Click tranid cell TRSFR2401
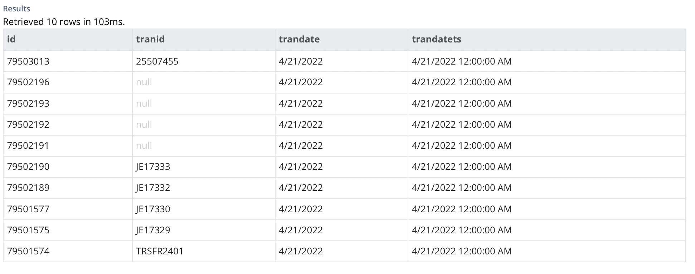 pos(160,251)
